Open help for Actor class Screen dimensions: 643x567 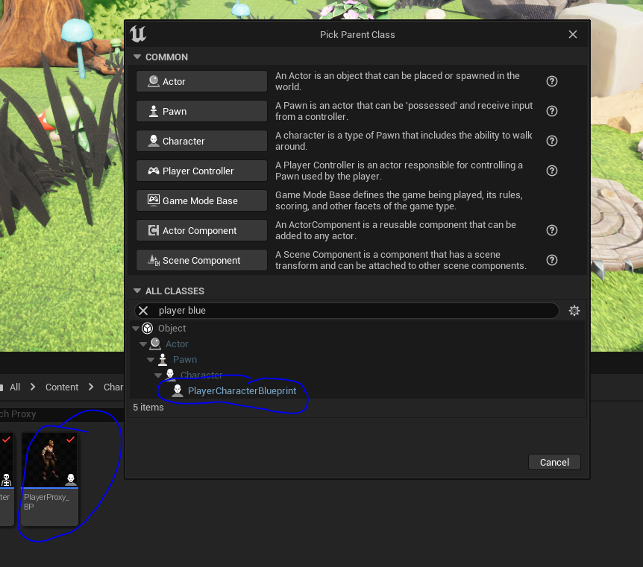[552, 81]
